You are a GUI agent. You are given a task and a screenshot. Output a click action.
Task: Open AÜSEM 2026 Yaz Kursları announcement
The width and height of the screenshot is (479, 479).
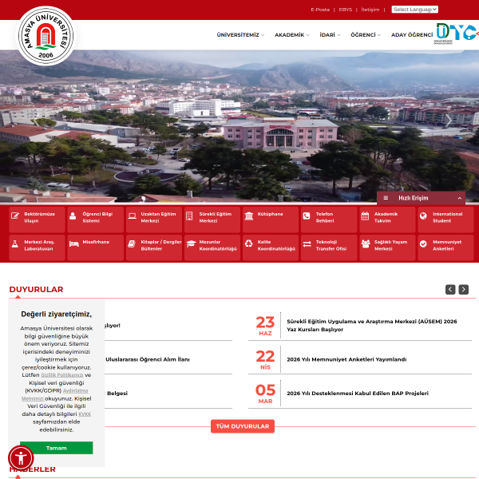pos(372,326)
